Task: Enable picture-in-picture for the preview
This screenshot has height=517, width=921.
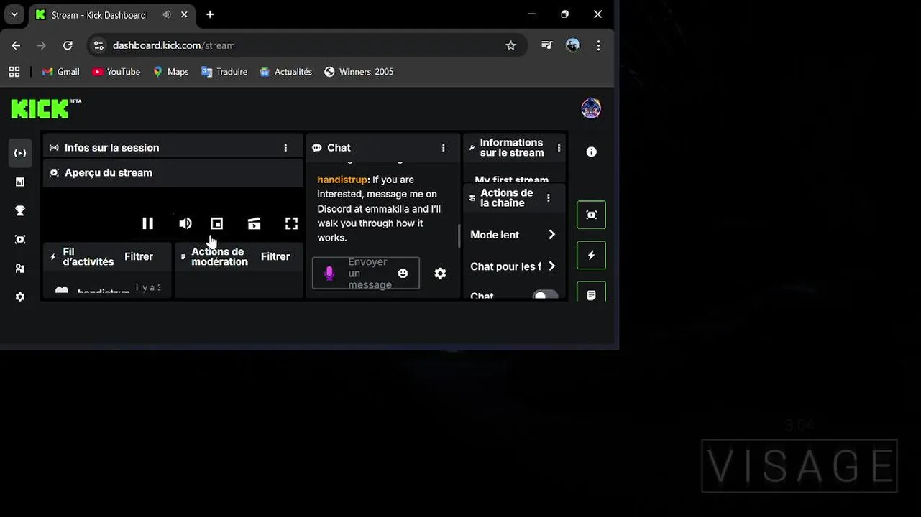Action: (x=216, y=223)
